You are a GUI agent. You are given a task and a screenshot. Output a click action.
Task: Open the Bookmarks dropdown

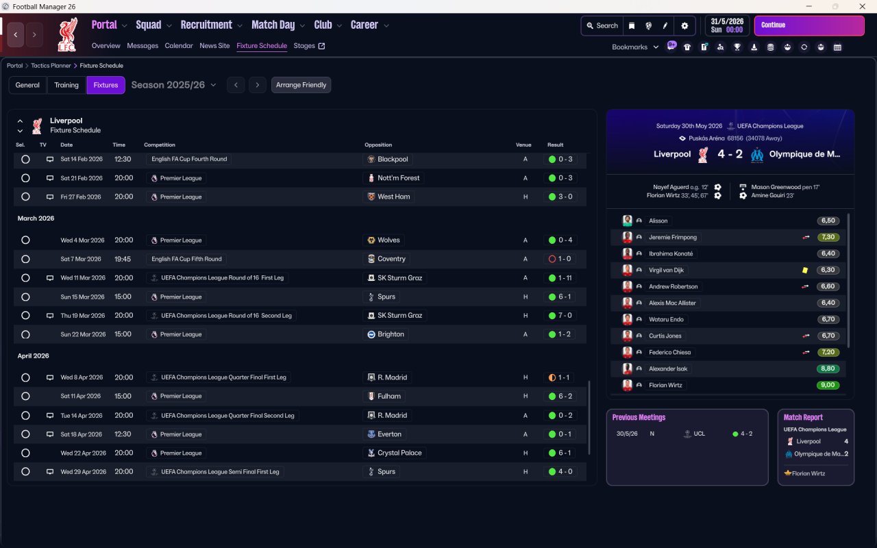click(635, 47)
